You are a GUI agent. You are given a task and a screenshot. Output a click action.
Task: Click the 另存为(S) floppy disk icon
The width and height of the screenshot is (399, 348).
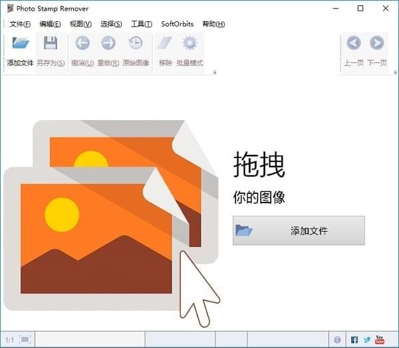[51, 43]
